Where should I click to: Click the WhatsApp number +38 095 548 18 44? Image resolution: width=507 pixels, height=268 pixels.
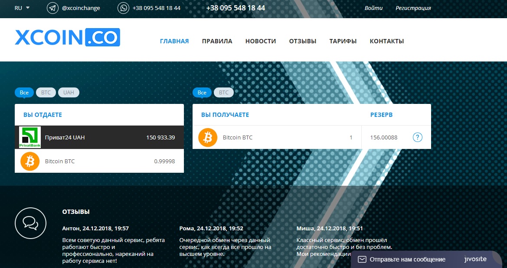(x=157, y=8)
